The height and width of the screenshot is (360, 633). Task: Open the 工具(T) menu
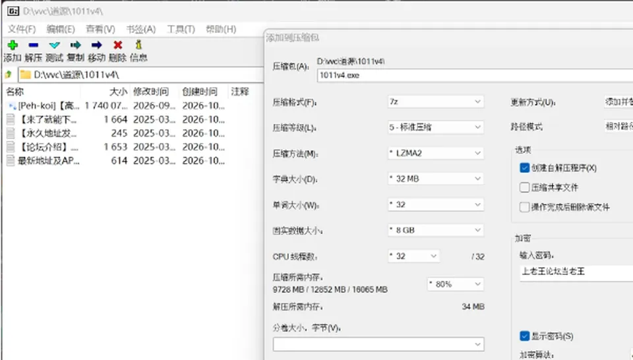(181, 29)
